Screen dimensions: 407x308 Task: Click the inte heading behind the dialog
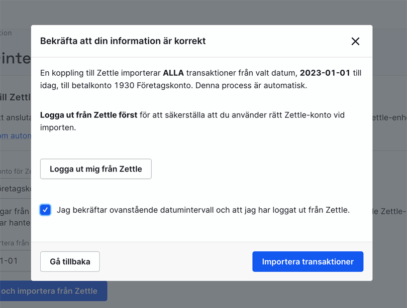click(x=16, y=59)
